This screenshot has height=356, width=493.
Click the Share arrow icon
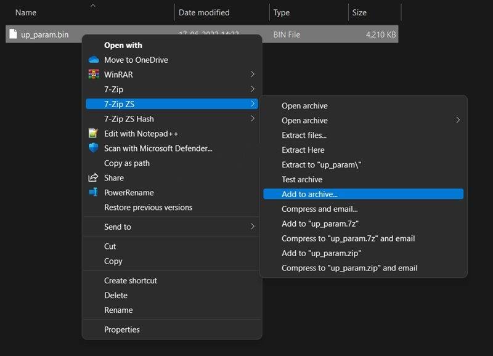[93, 177]
